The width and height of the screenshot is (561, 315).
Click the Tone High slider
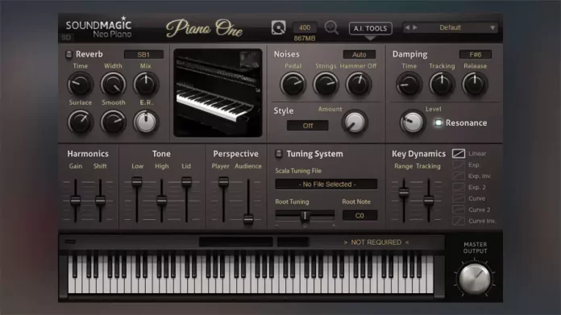161,201
